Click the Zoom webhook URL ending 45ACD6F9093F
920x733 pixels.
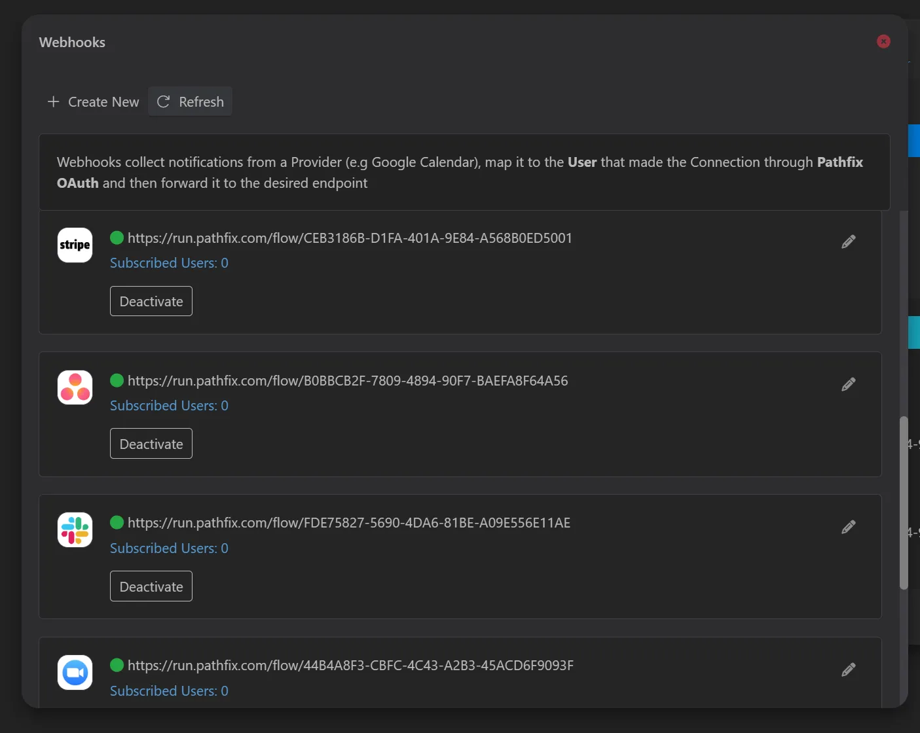350,666
